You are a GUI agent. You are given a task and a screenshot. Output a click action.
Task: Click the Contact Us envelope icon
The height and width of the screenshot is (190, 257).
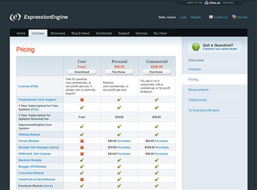211,17
